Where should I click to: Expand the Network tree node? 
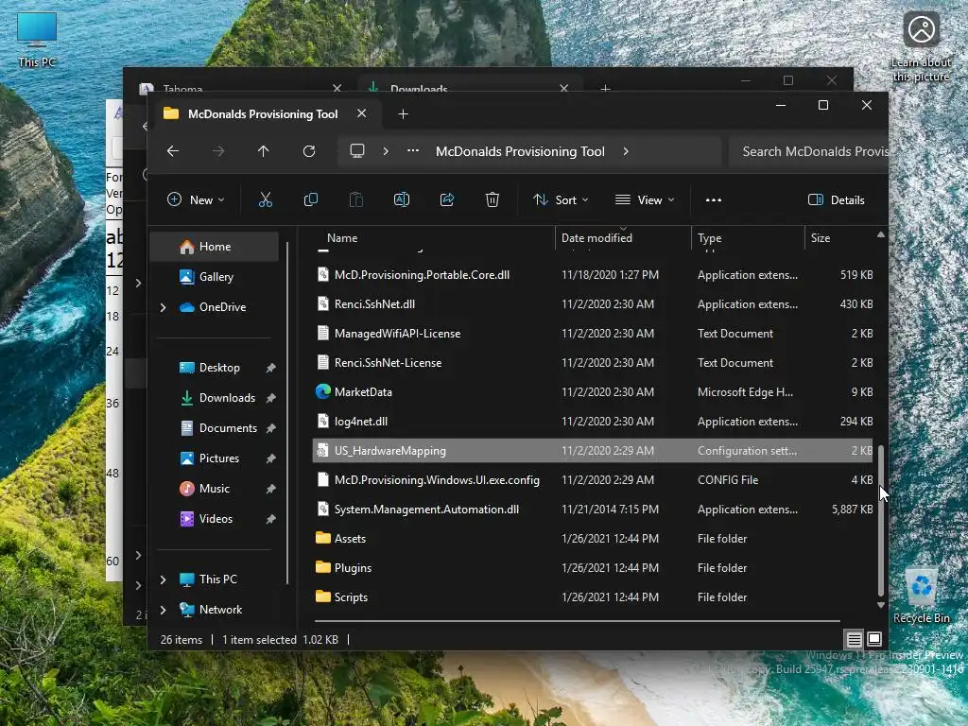pyautogui.click(x=163, y=610)
